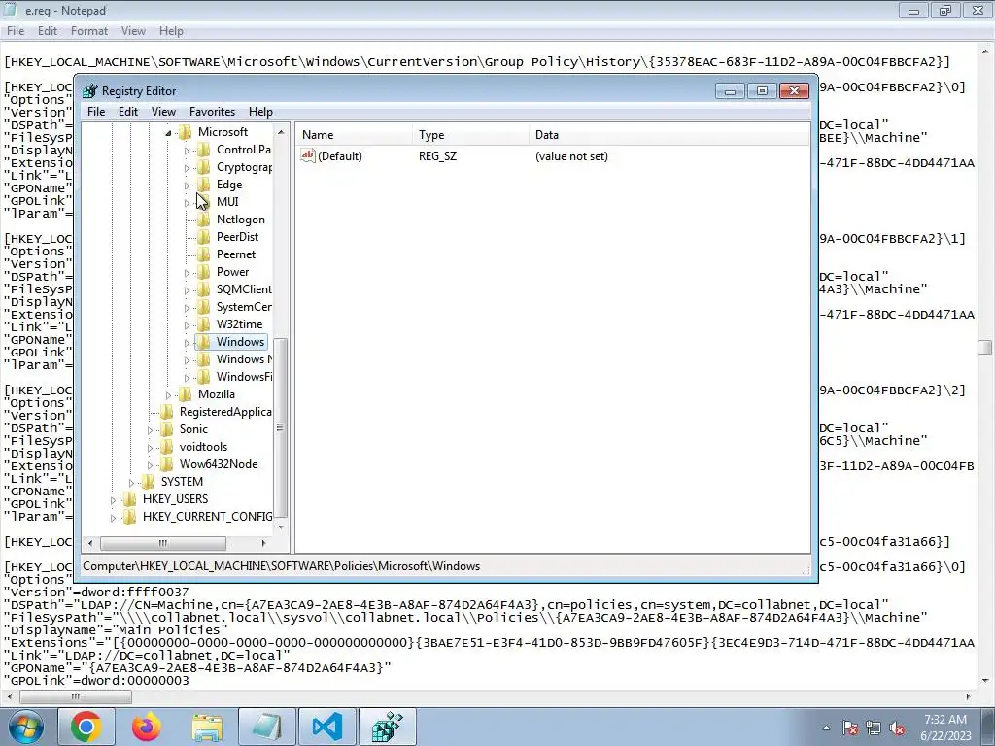Screen dimensions: 995x746
Task: Click the SQMClient folder icon
Action: point(204,289)
